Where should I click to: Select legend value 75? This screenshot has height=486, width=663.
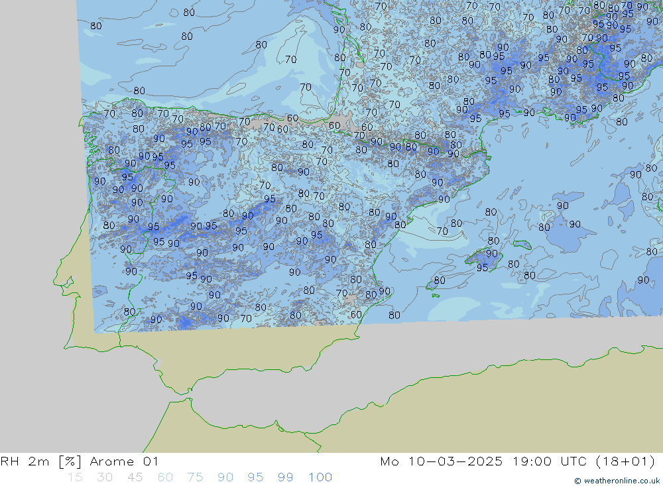click(x=196, y=477)
